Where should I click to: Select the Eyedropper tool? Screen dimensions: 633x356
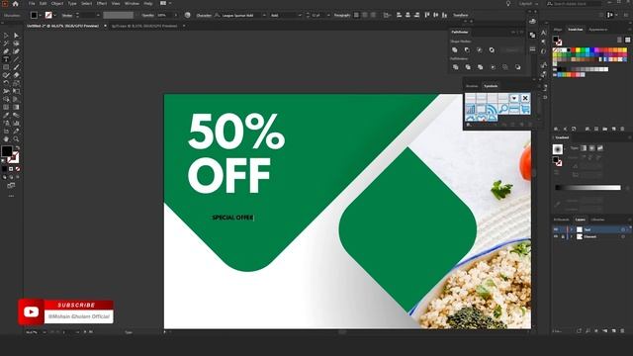coord(6,115)
